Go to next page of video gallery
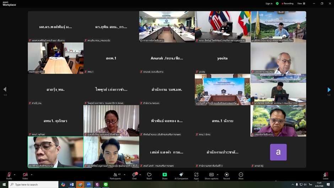Viewport: 334px width, 188px height. tap(329, 90)
